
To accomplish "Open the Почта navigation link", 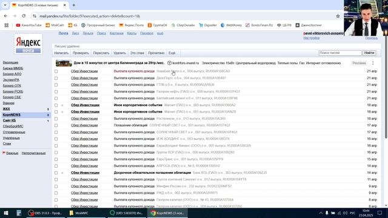I will coord(63,33).
